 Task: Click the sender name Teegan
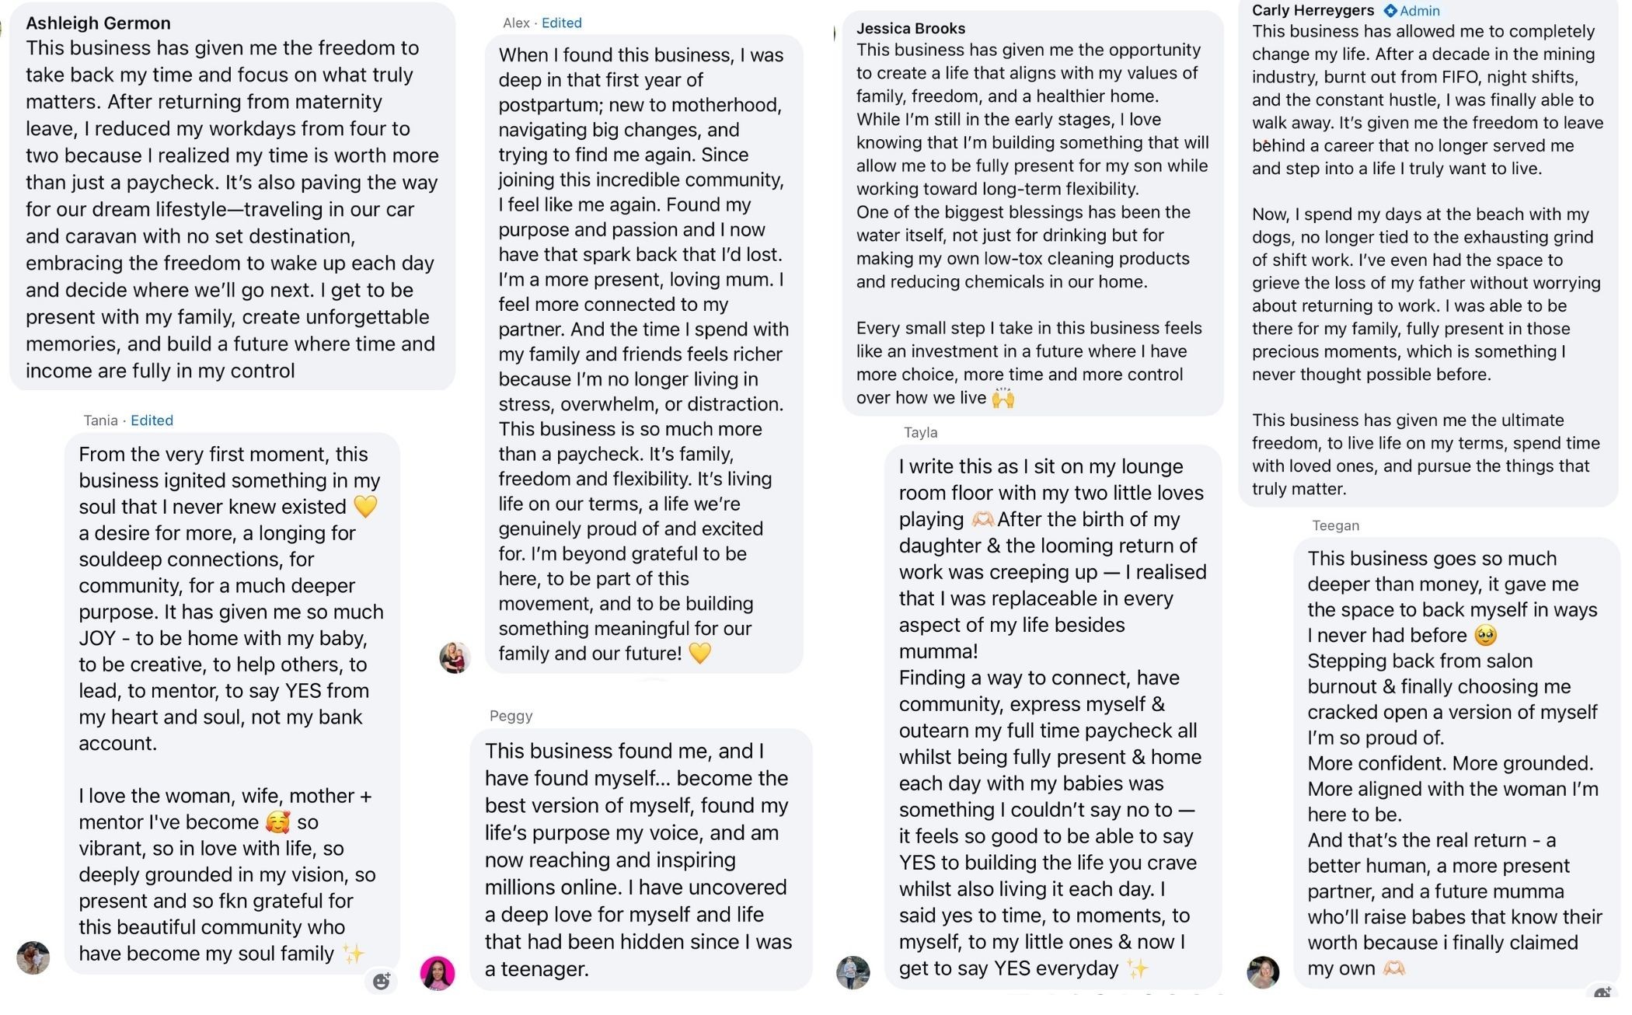click(1335, 525)
